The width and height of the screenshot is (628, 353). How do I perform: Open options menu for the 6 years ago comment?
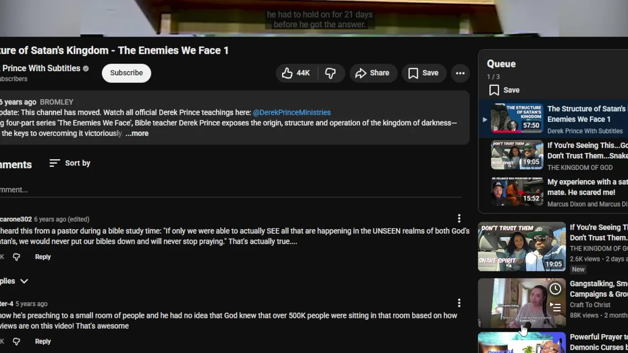(x=459, y=218)
